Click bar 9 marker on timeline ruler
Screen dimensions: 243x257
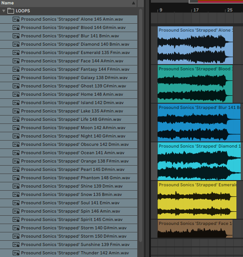(x=160, y=10)
